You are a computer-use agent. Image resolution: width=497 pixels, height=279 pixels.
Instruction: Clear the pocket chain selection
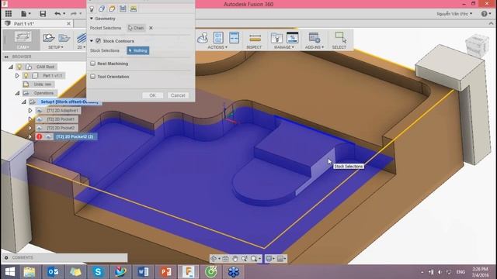coord(151,28)
